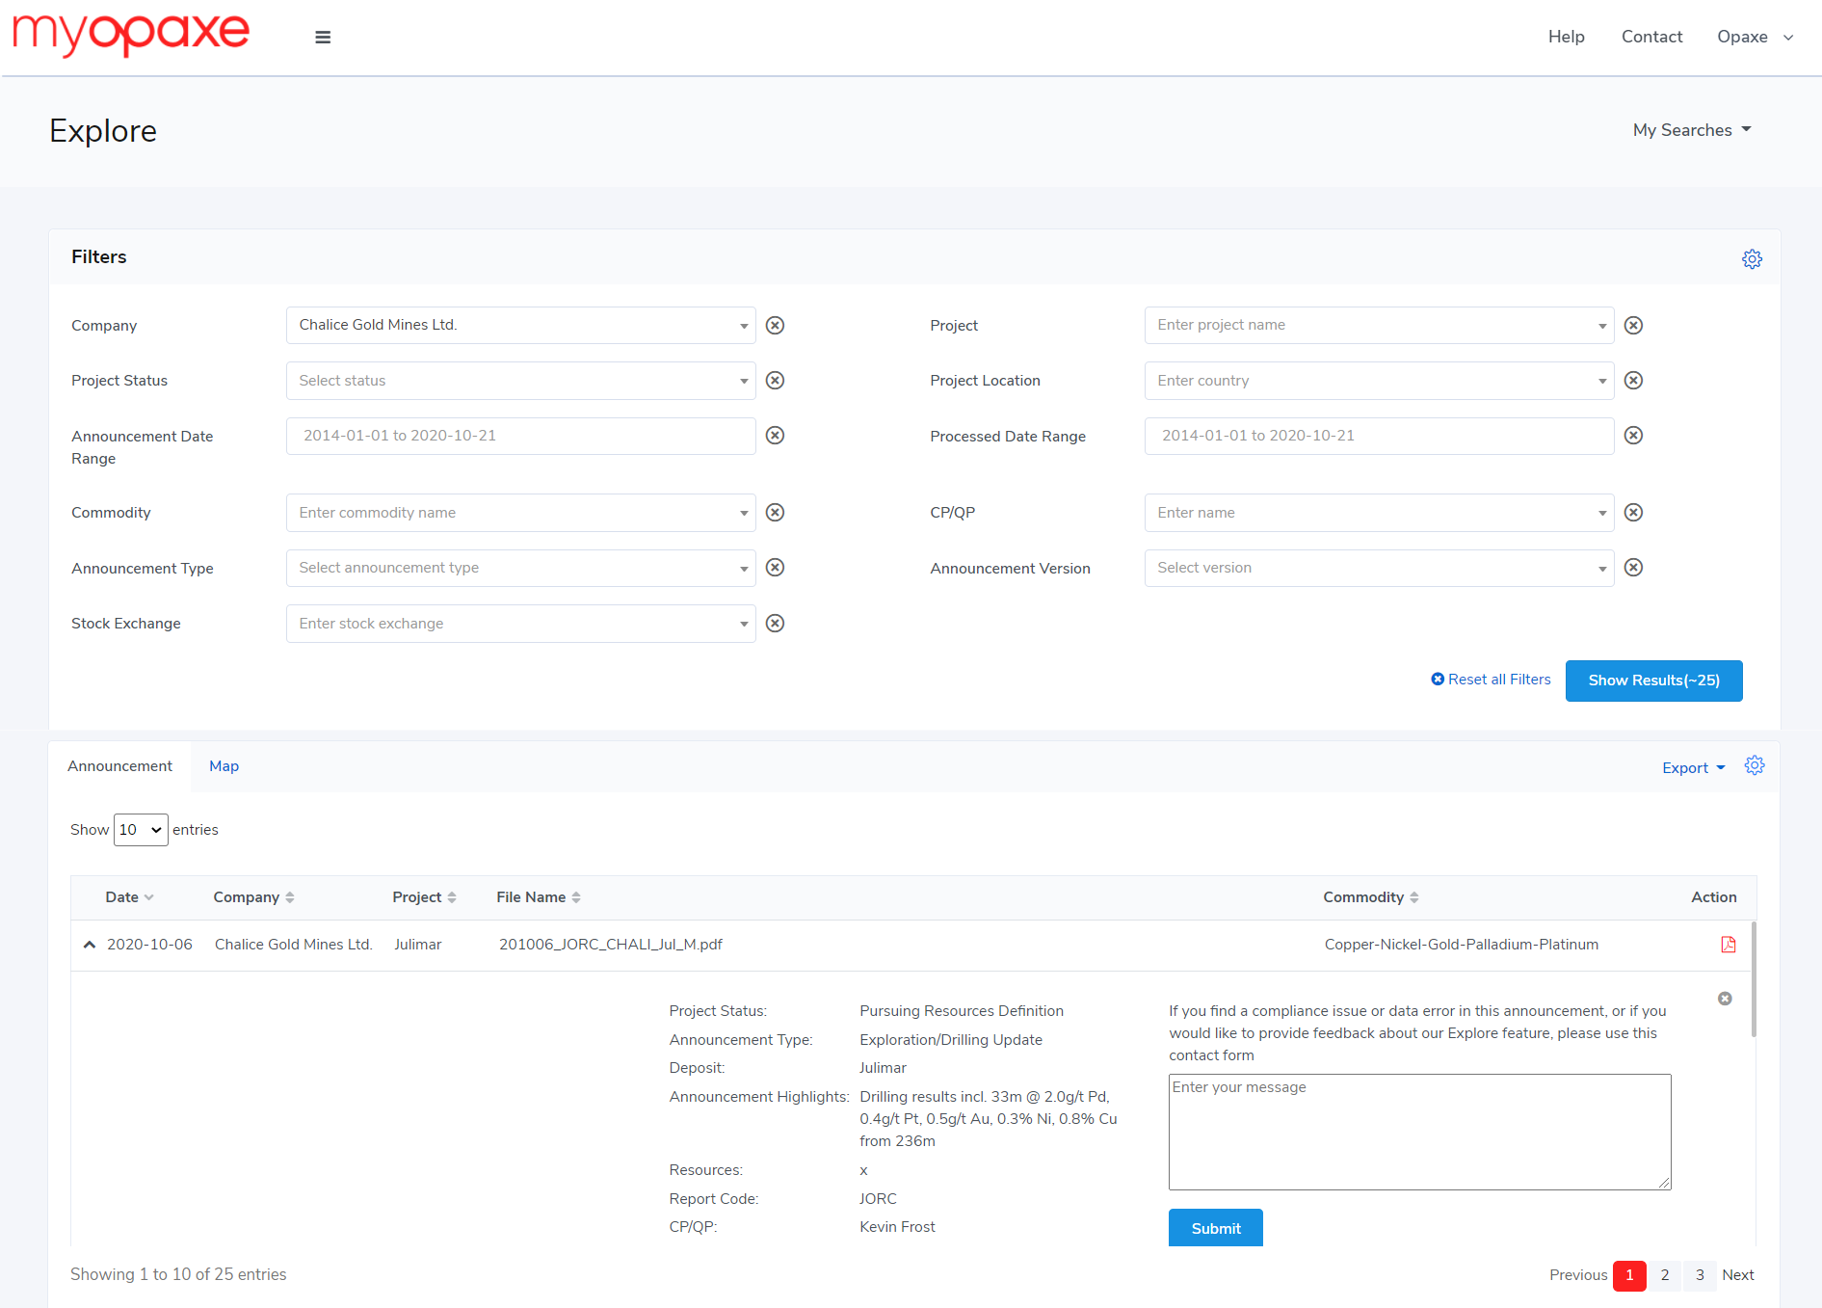Clear the Announcement Type filter
This screenshot has height=1308, width=1822.
[775, 568]
